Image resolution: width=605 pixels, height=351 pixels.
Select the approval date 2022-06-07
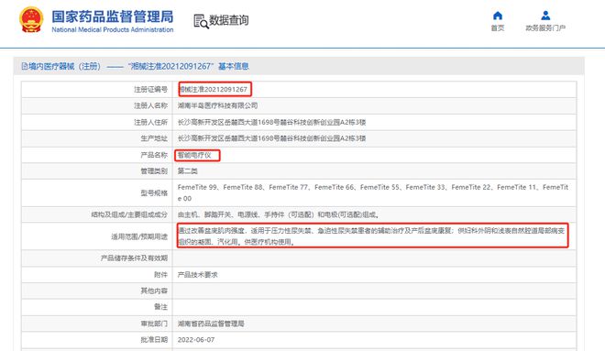(196, 340)
